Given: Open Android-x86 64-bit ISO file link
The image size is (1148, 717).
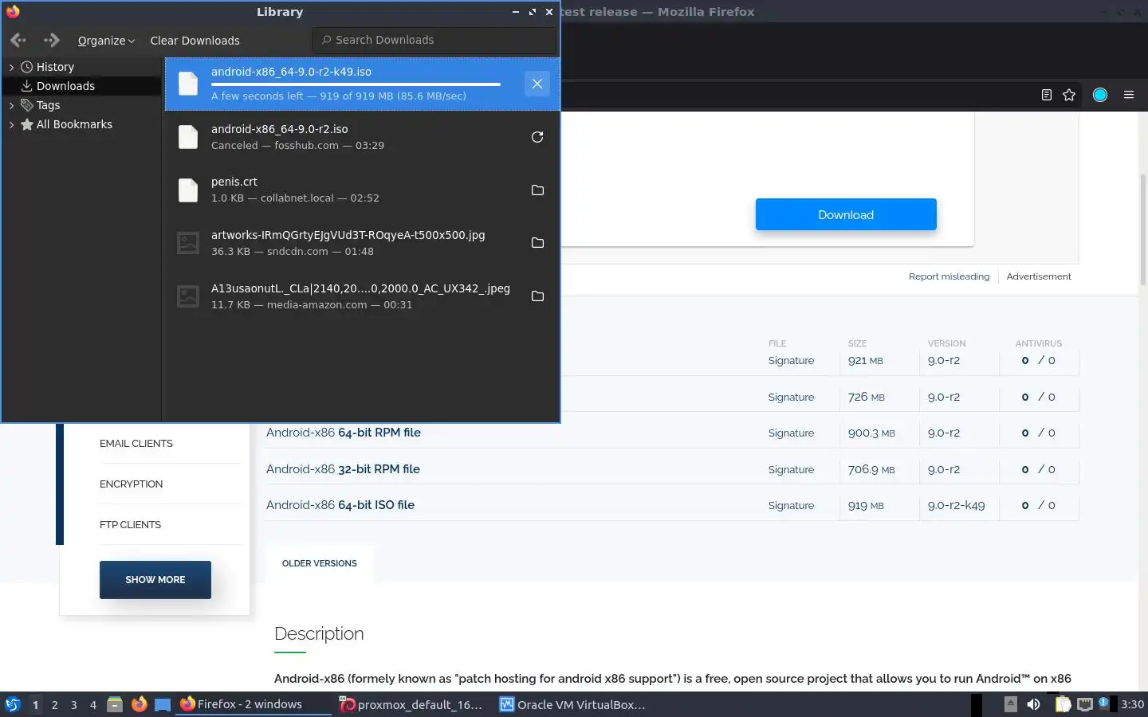Looking at the screenshot, I should coord(340,505).
